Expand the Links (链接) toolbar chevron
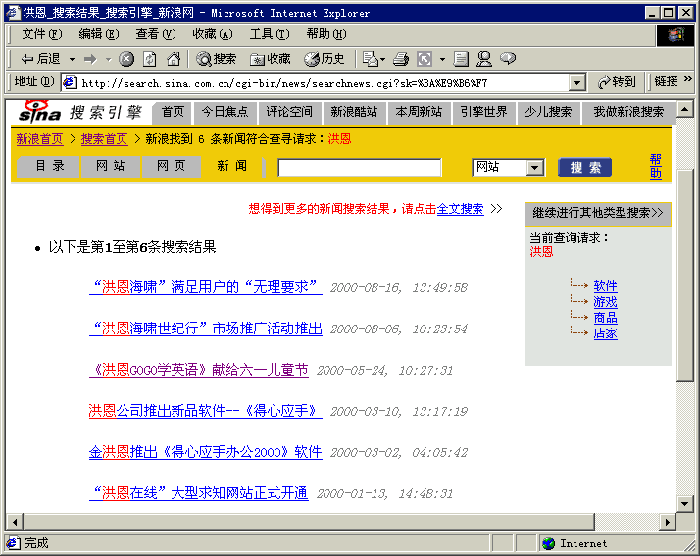This screenshot has width=700, height=556. pyautogui.click(x=688, y=79)
